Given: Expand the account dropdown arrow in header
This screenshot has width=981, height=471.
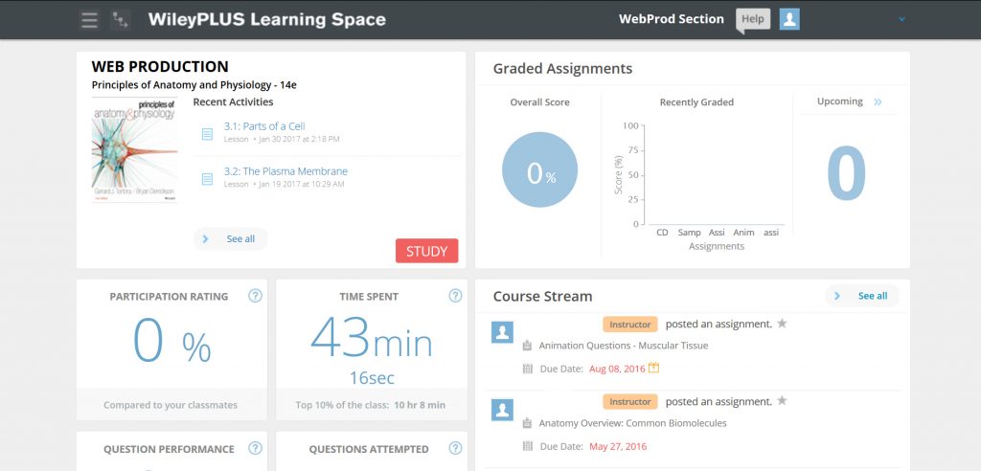Looking at the screenshot, I should 901,20.
